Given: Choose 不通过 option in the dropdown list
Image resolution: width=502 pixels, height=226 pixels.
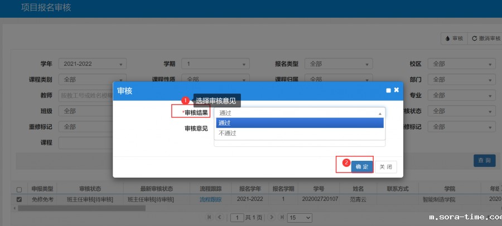Looking at the screenshot, I should click(300, 133).
